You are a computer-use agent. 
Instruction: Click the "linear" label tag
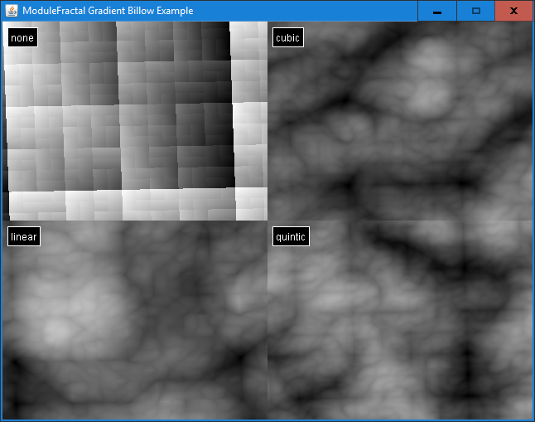coord(24,237)
